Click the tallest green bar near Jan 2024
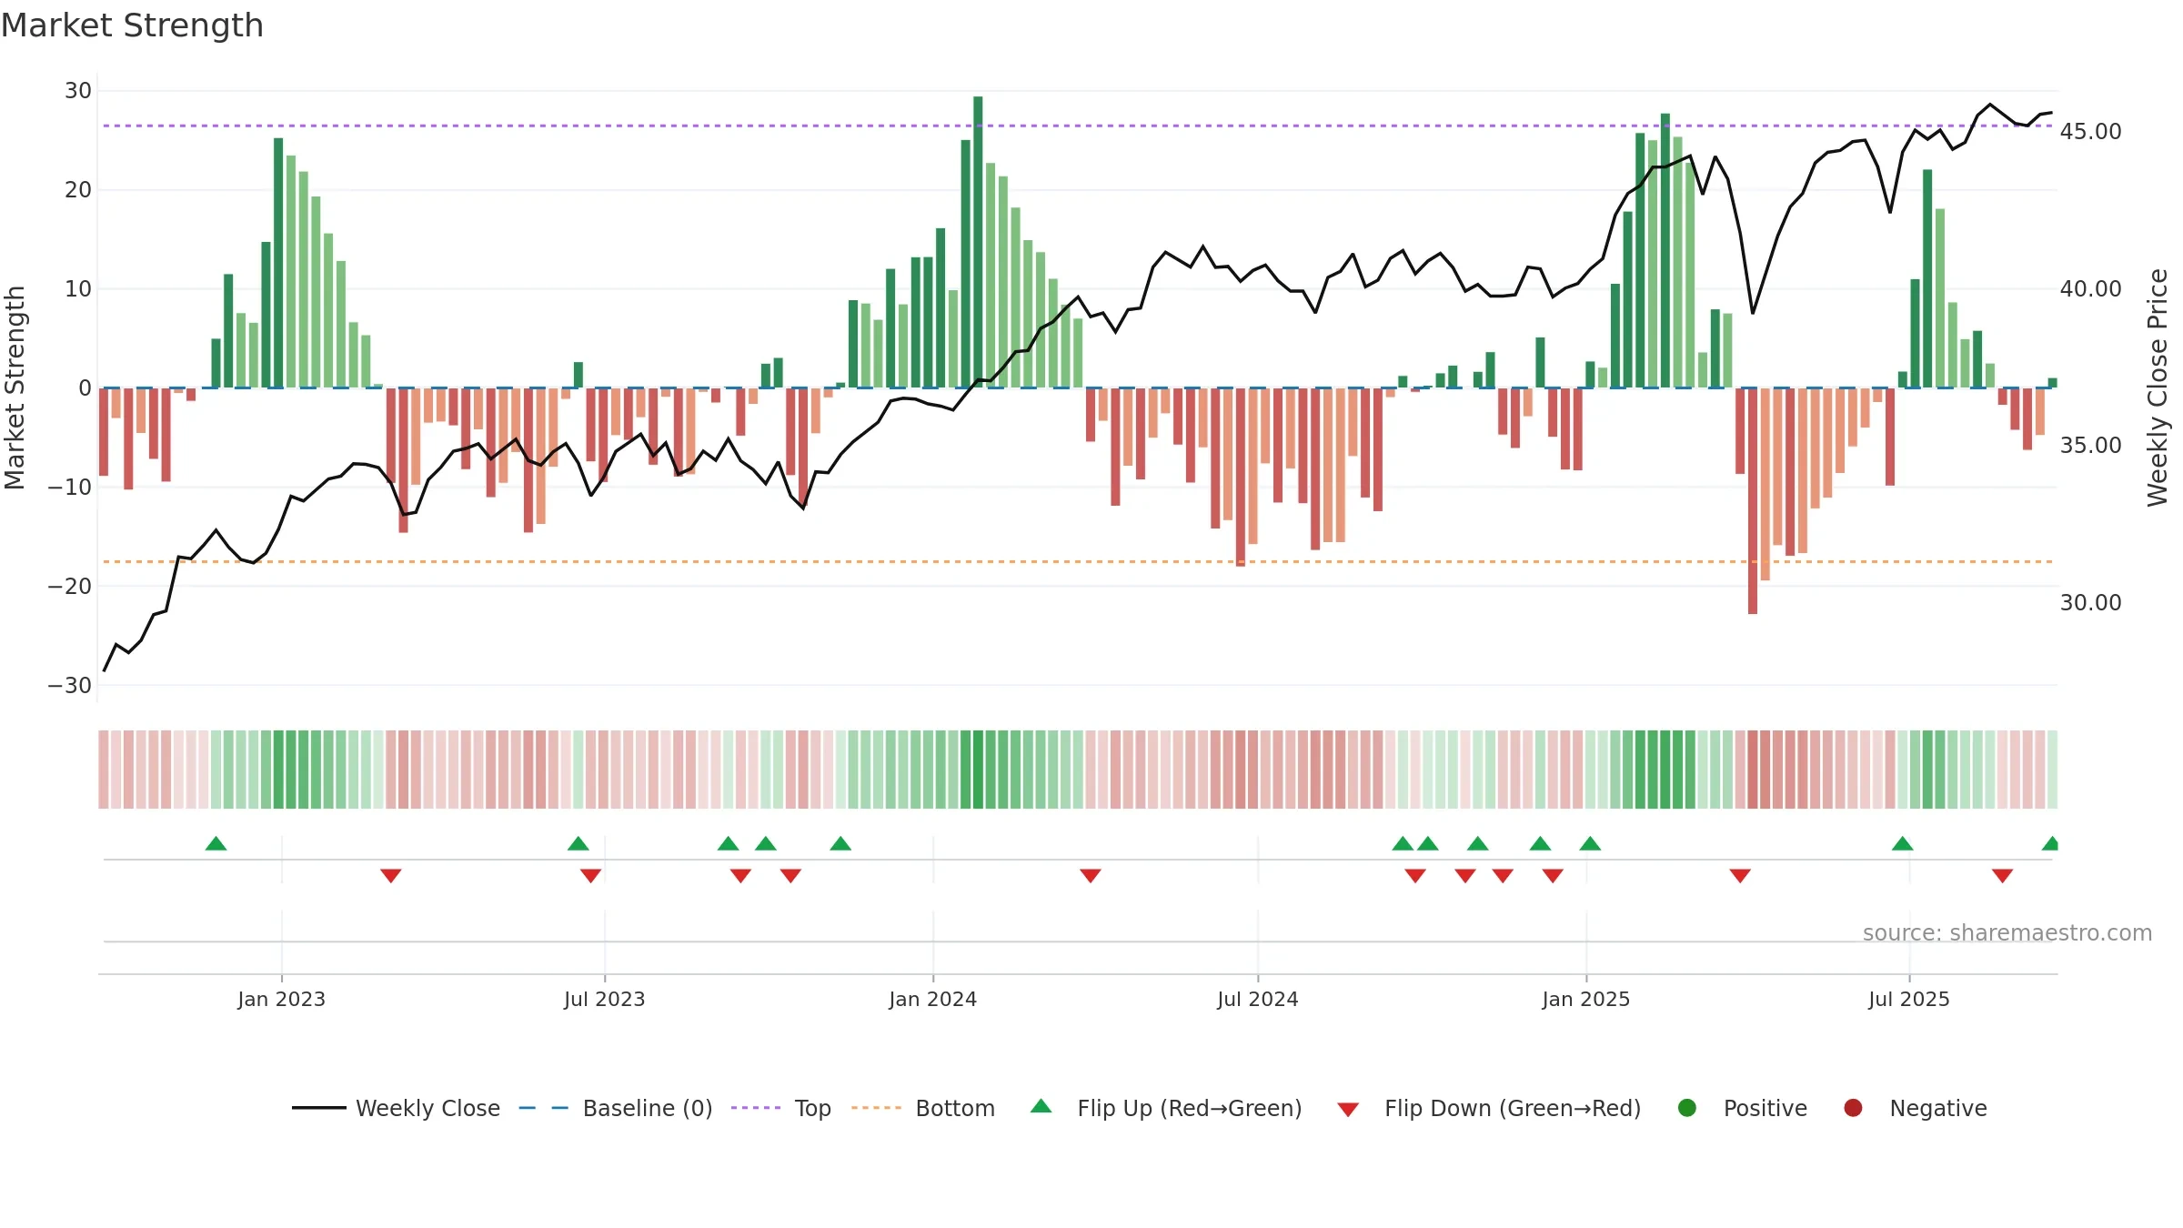Viewport: 2183px width, 1228px height. pyautogui.click(x=978, y=242)
